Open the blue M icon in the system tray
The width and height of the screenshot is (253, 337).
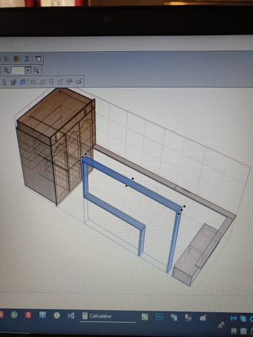[x=233, y=318]
